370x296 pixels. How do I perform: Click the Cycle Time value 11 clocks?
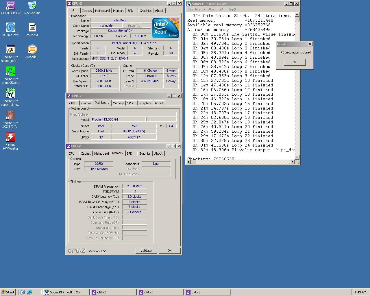(x=134, y=212)
